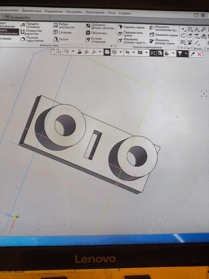The image size is (209, 279).
Task: Open the Справка menu
Action: [x=124, y=13]
